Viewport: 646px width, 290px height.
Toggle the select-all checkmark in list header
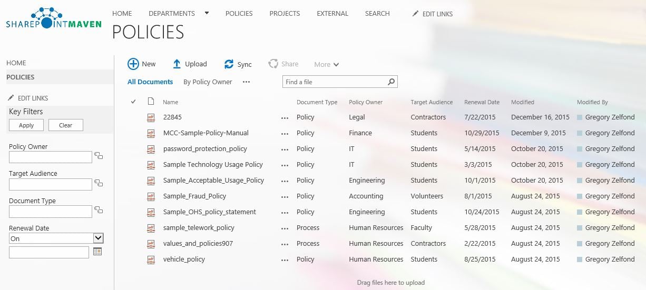click(133, 102)
